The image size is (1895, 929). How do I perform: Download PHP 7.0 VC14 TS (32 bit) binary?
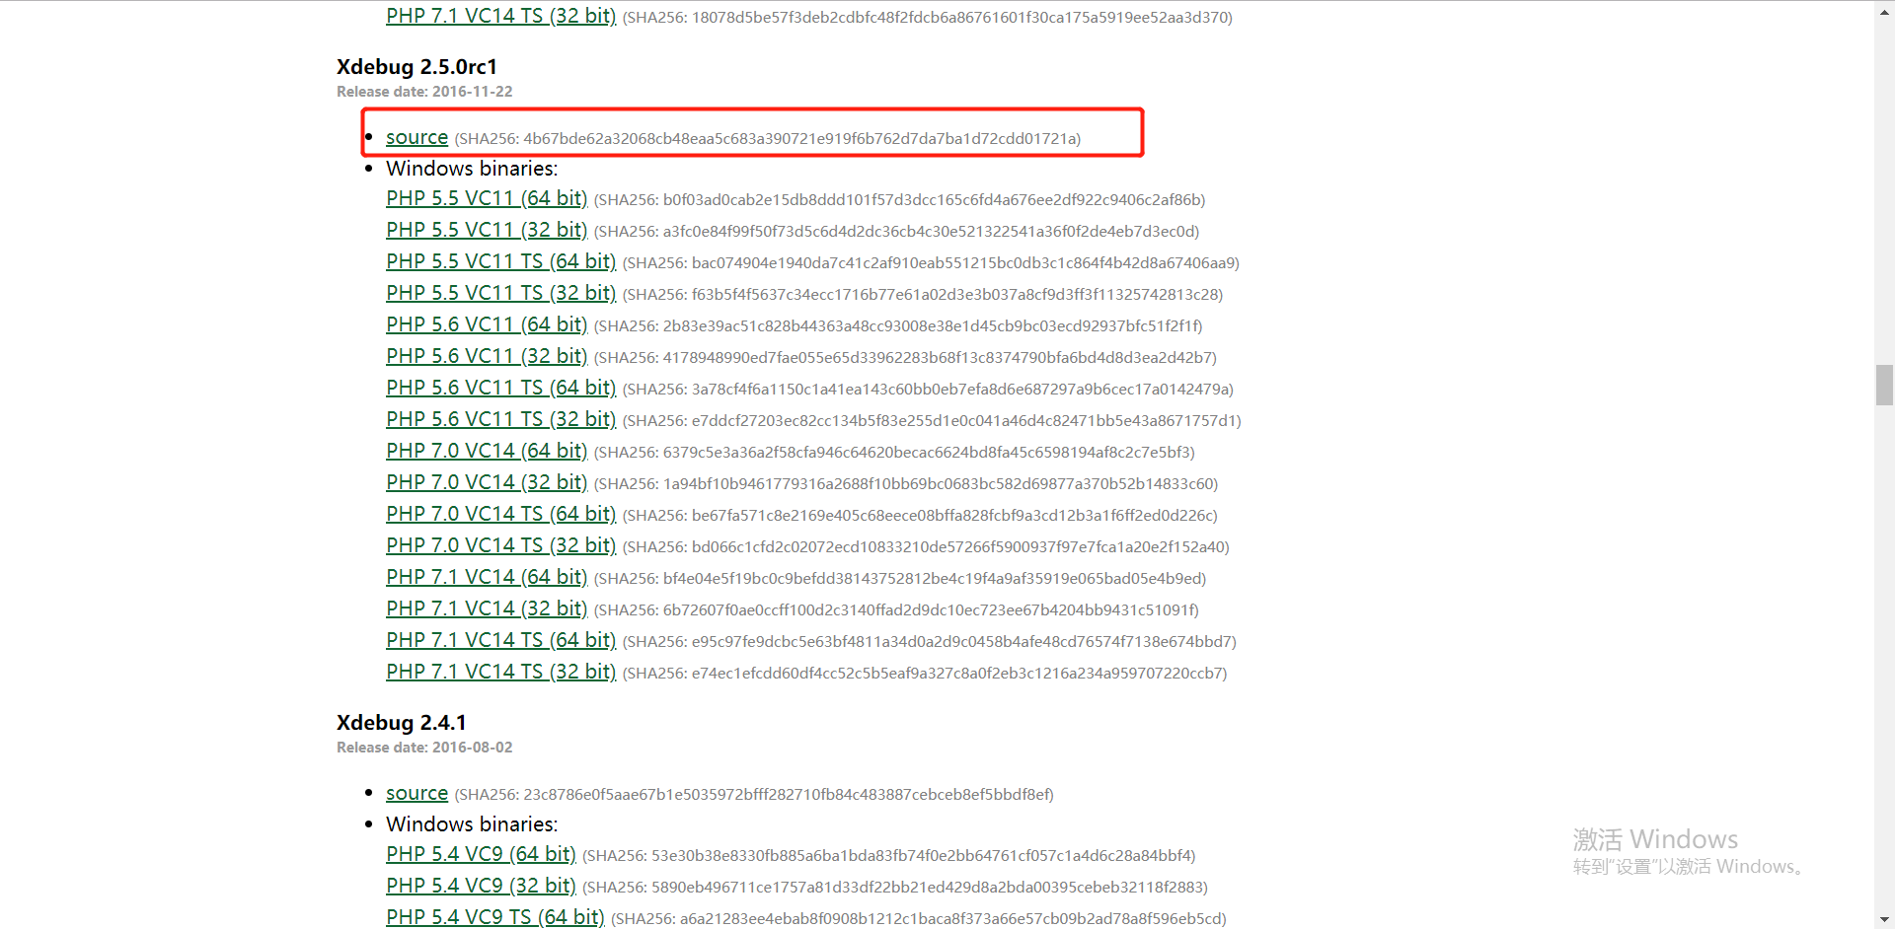click(x=500, y=545)
